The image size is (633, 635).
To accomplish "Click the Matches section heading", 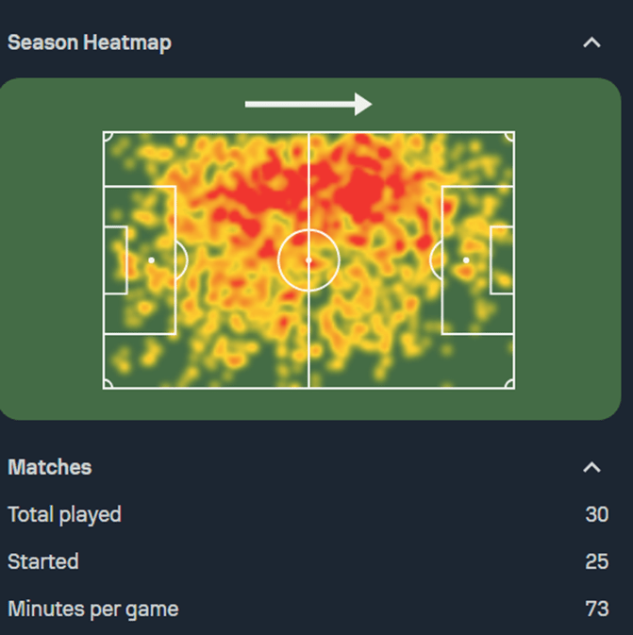I will point(50,467).
